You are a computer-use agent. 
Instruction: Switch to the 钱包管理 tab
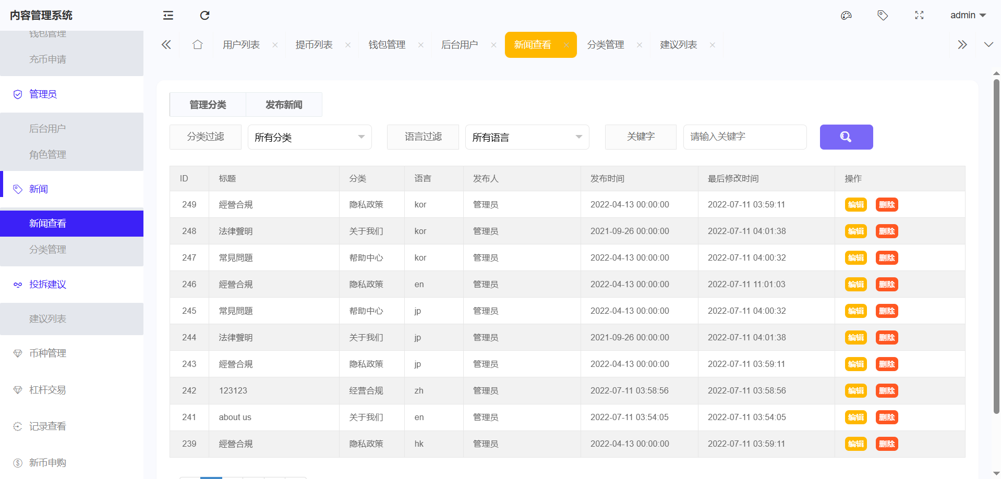(387, 45)
